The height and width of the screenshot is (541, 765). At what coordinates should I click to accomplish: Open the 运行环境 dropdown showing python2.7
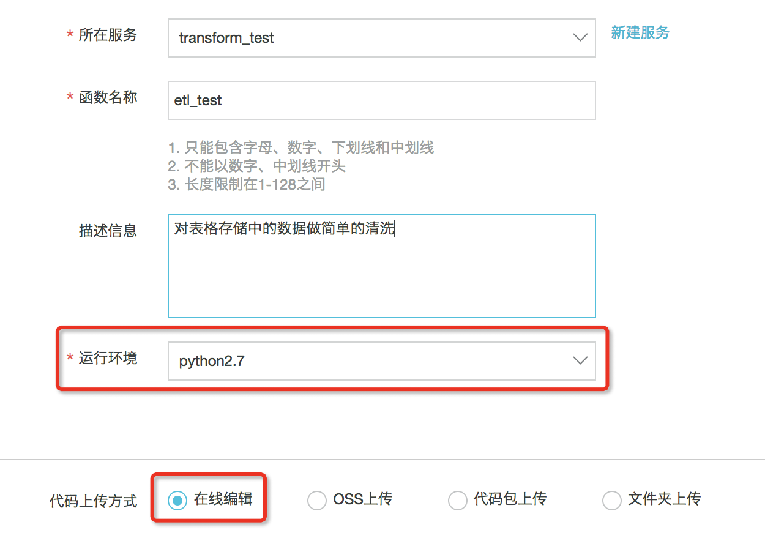(381, 361)
